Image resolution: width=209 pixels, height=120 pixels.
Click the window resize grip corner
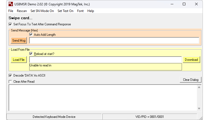pos(201,118)
